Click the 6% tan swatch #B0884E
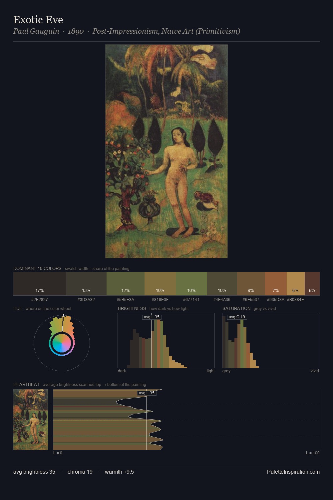This screenshot has width=333, height=500. tap(296, 284)
